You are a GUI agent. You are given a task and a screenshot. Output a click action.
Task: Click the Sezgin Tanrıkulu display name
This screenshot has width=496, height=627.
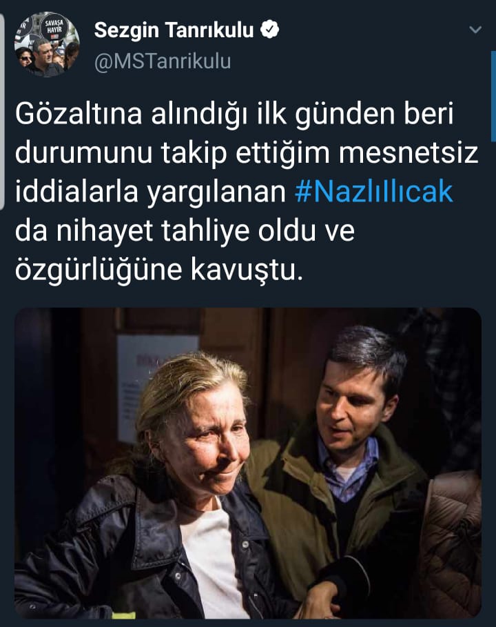174,30
